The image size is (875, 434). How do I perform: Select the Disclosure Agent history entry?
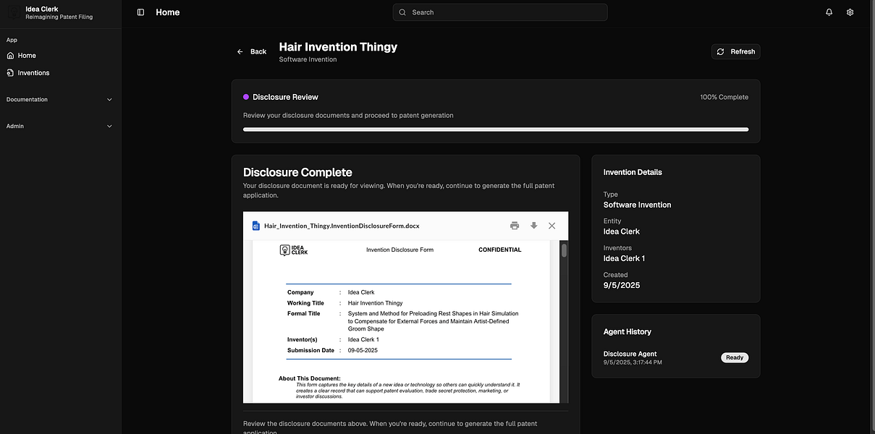[630, 357]
